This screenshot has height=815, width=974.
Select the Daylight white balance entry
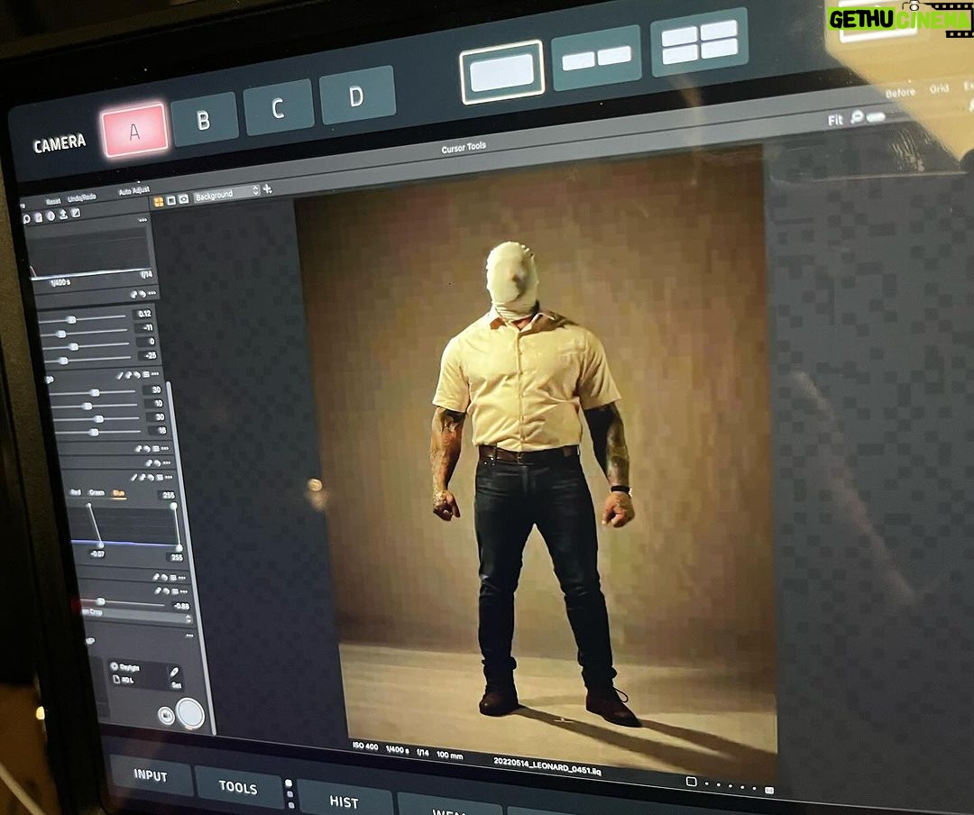click(125, 667)
